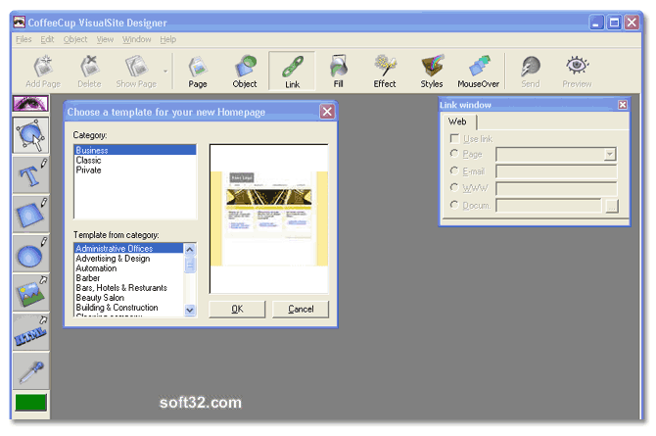Confirm template with OK button
Image resolution: width=656 pixels, height=436 pixels.
click(x=237, y=309)
